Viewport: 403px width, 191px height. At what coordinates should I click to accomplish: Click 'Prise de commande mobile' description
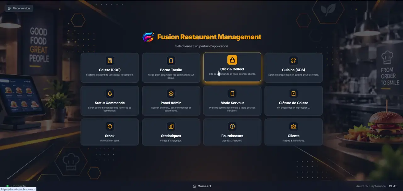tap(232, 109)
